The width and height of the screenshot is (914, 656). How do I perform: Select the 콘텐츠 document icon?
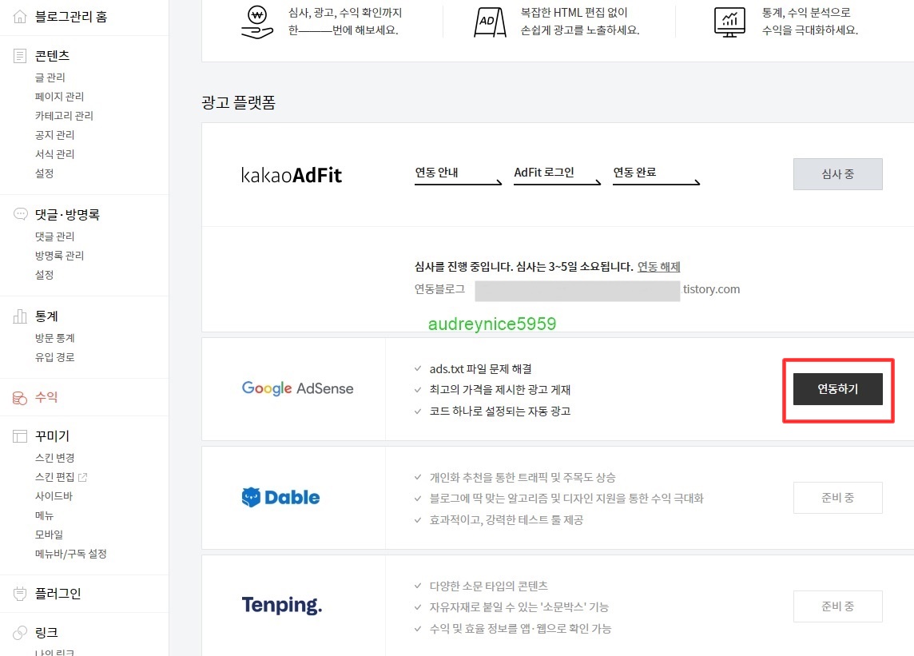point(20,55)
